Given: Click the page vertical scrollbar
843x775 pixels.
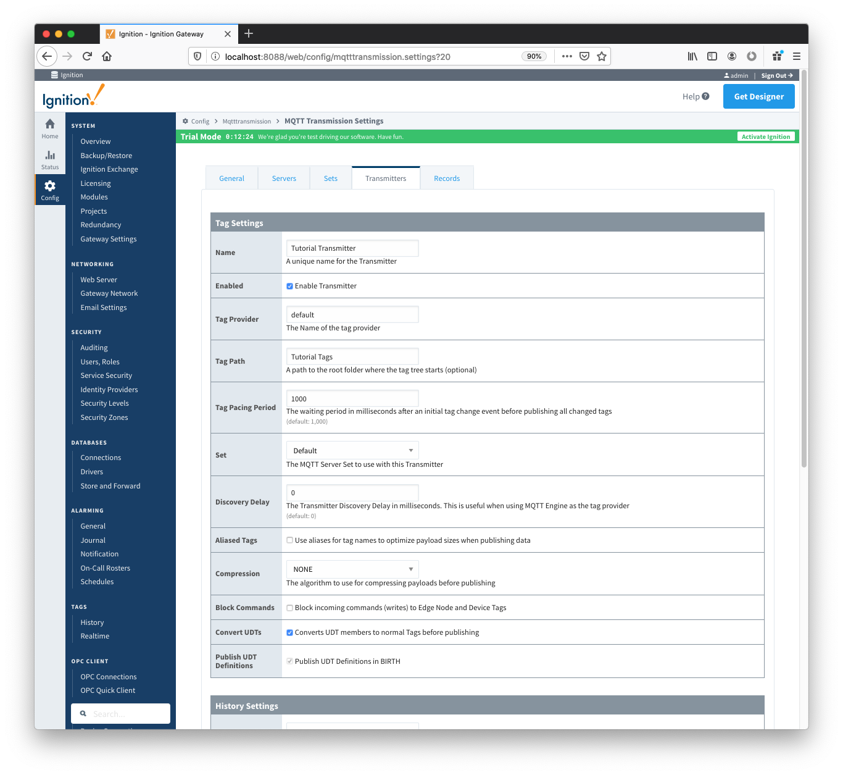Looking at the screenshot, I should point(804,269).
